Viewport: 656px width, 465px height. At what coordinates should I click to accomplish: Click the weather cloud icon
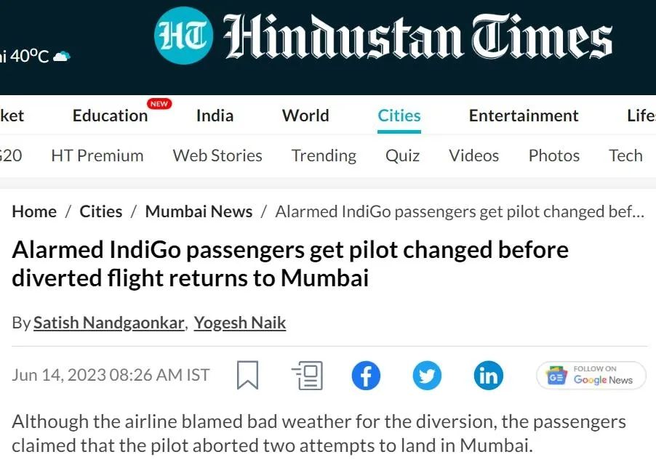62,57
